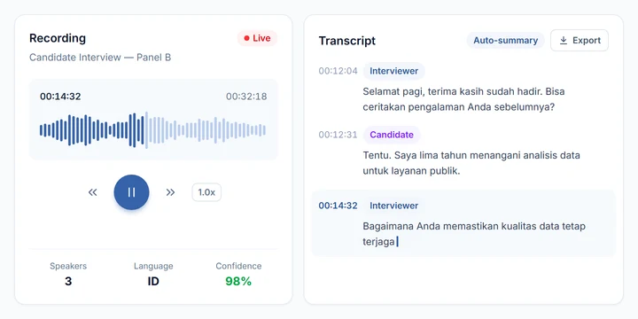The width and height of the screenshot is (638, 319).
Task: Click the total duration 00:32:18
Action: [x=246, y=97]
